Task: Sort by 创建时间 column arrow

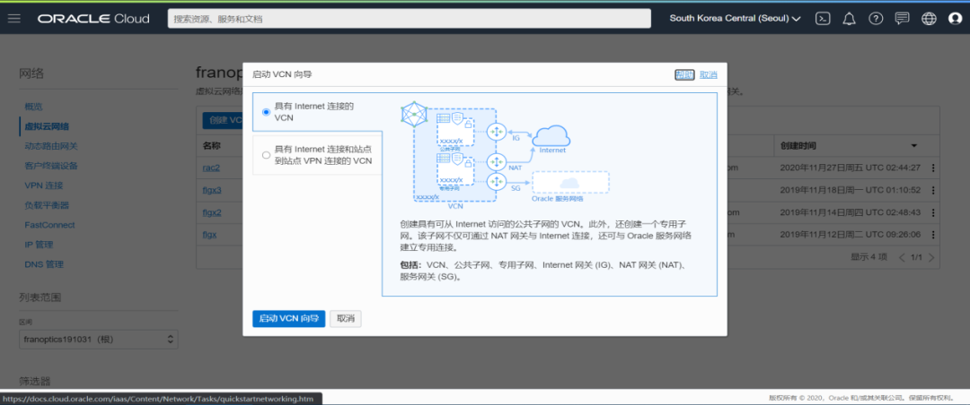Action: tap(913, 146)
